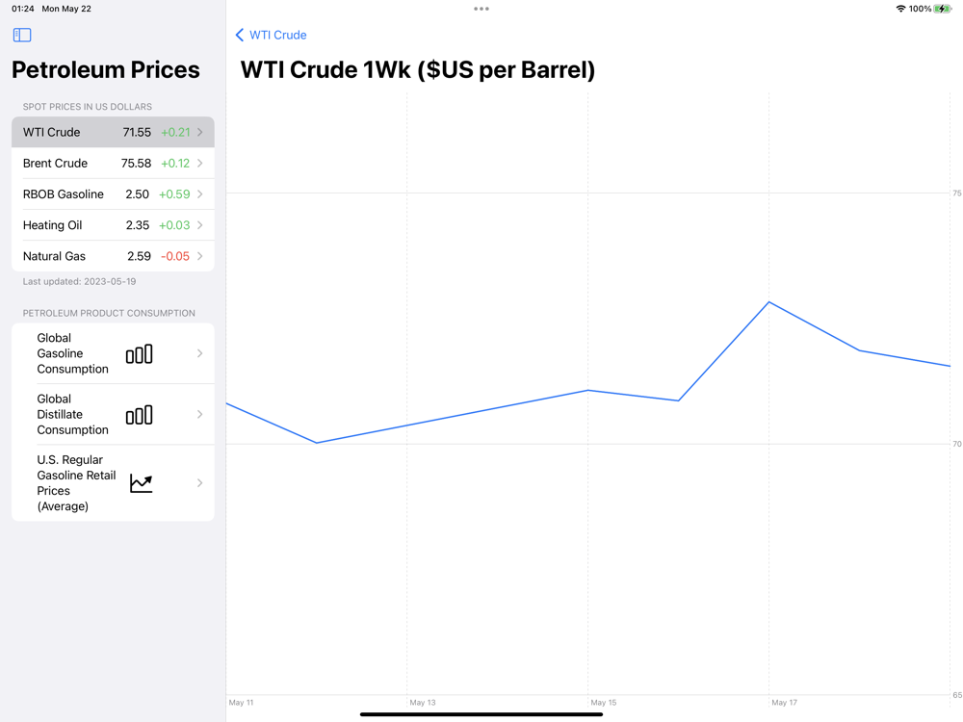963x722 pixels.
Task: Toggle the sidebar panel icon
Action: point(22,35)
